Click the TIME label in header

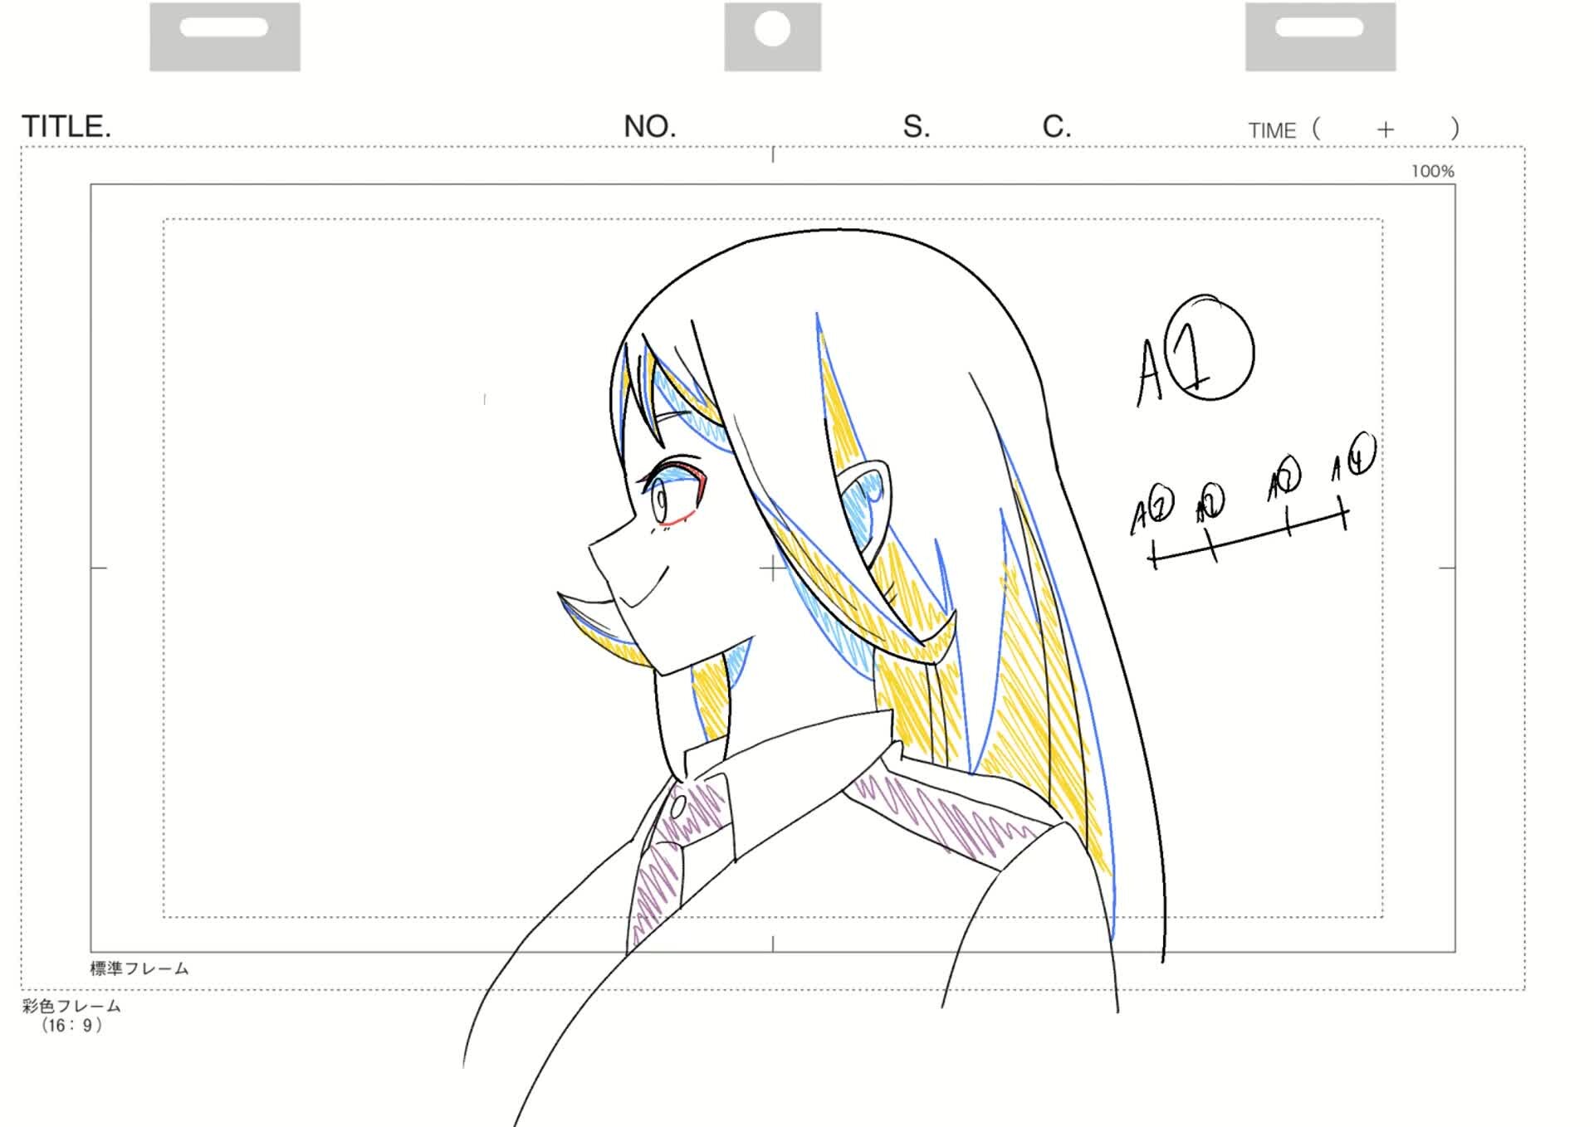pyautogui.click(x=1272, y=130)
